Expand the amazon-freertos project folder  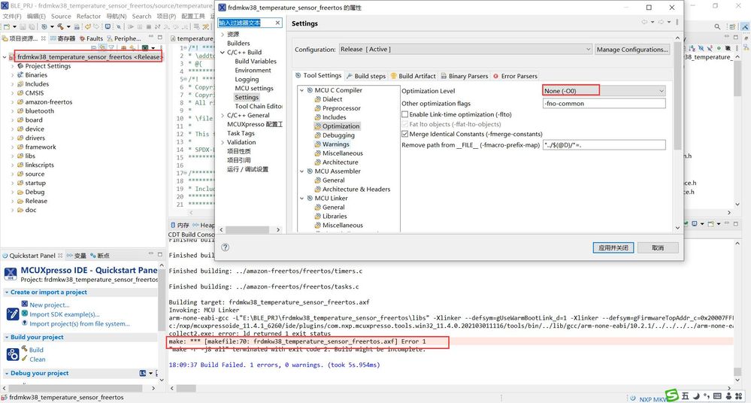[13, 102]
